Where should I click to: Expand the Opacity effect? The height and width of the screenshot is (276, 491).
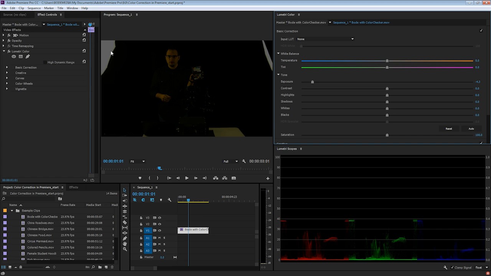point(3,41)
